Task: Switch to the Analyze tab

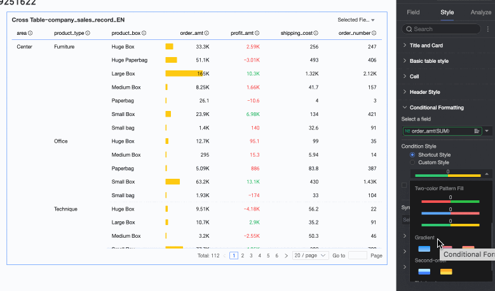Action: tap(480, 12)
